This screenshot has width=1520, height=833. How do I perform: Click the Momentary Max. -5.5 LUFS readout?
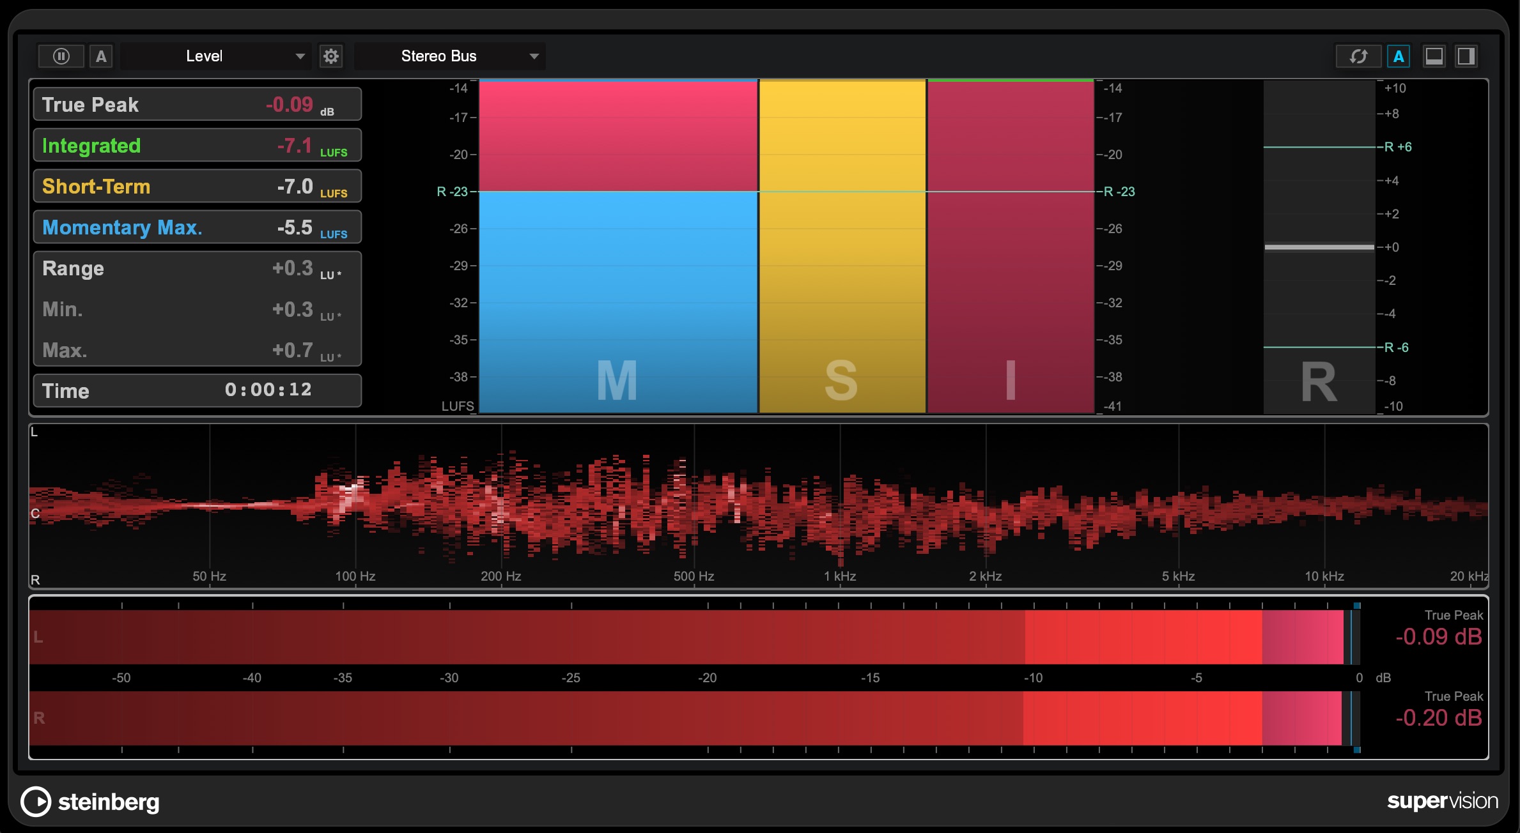coord(198,227)
